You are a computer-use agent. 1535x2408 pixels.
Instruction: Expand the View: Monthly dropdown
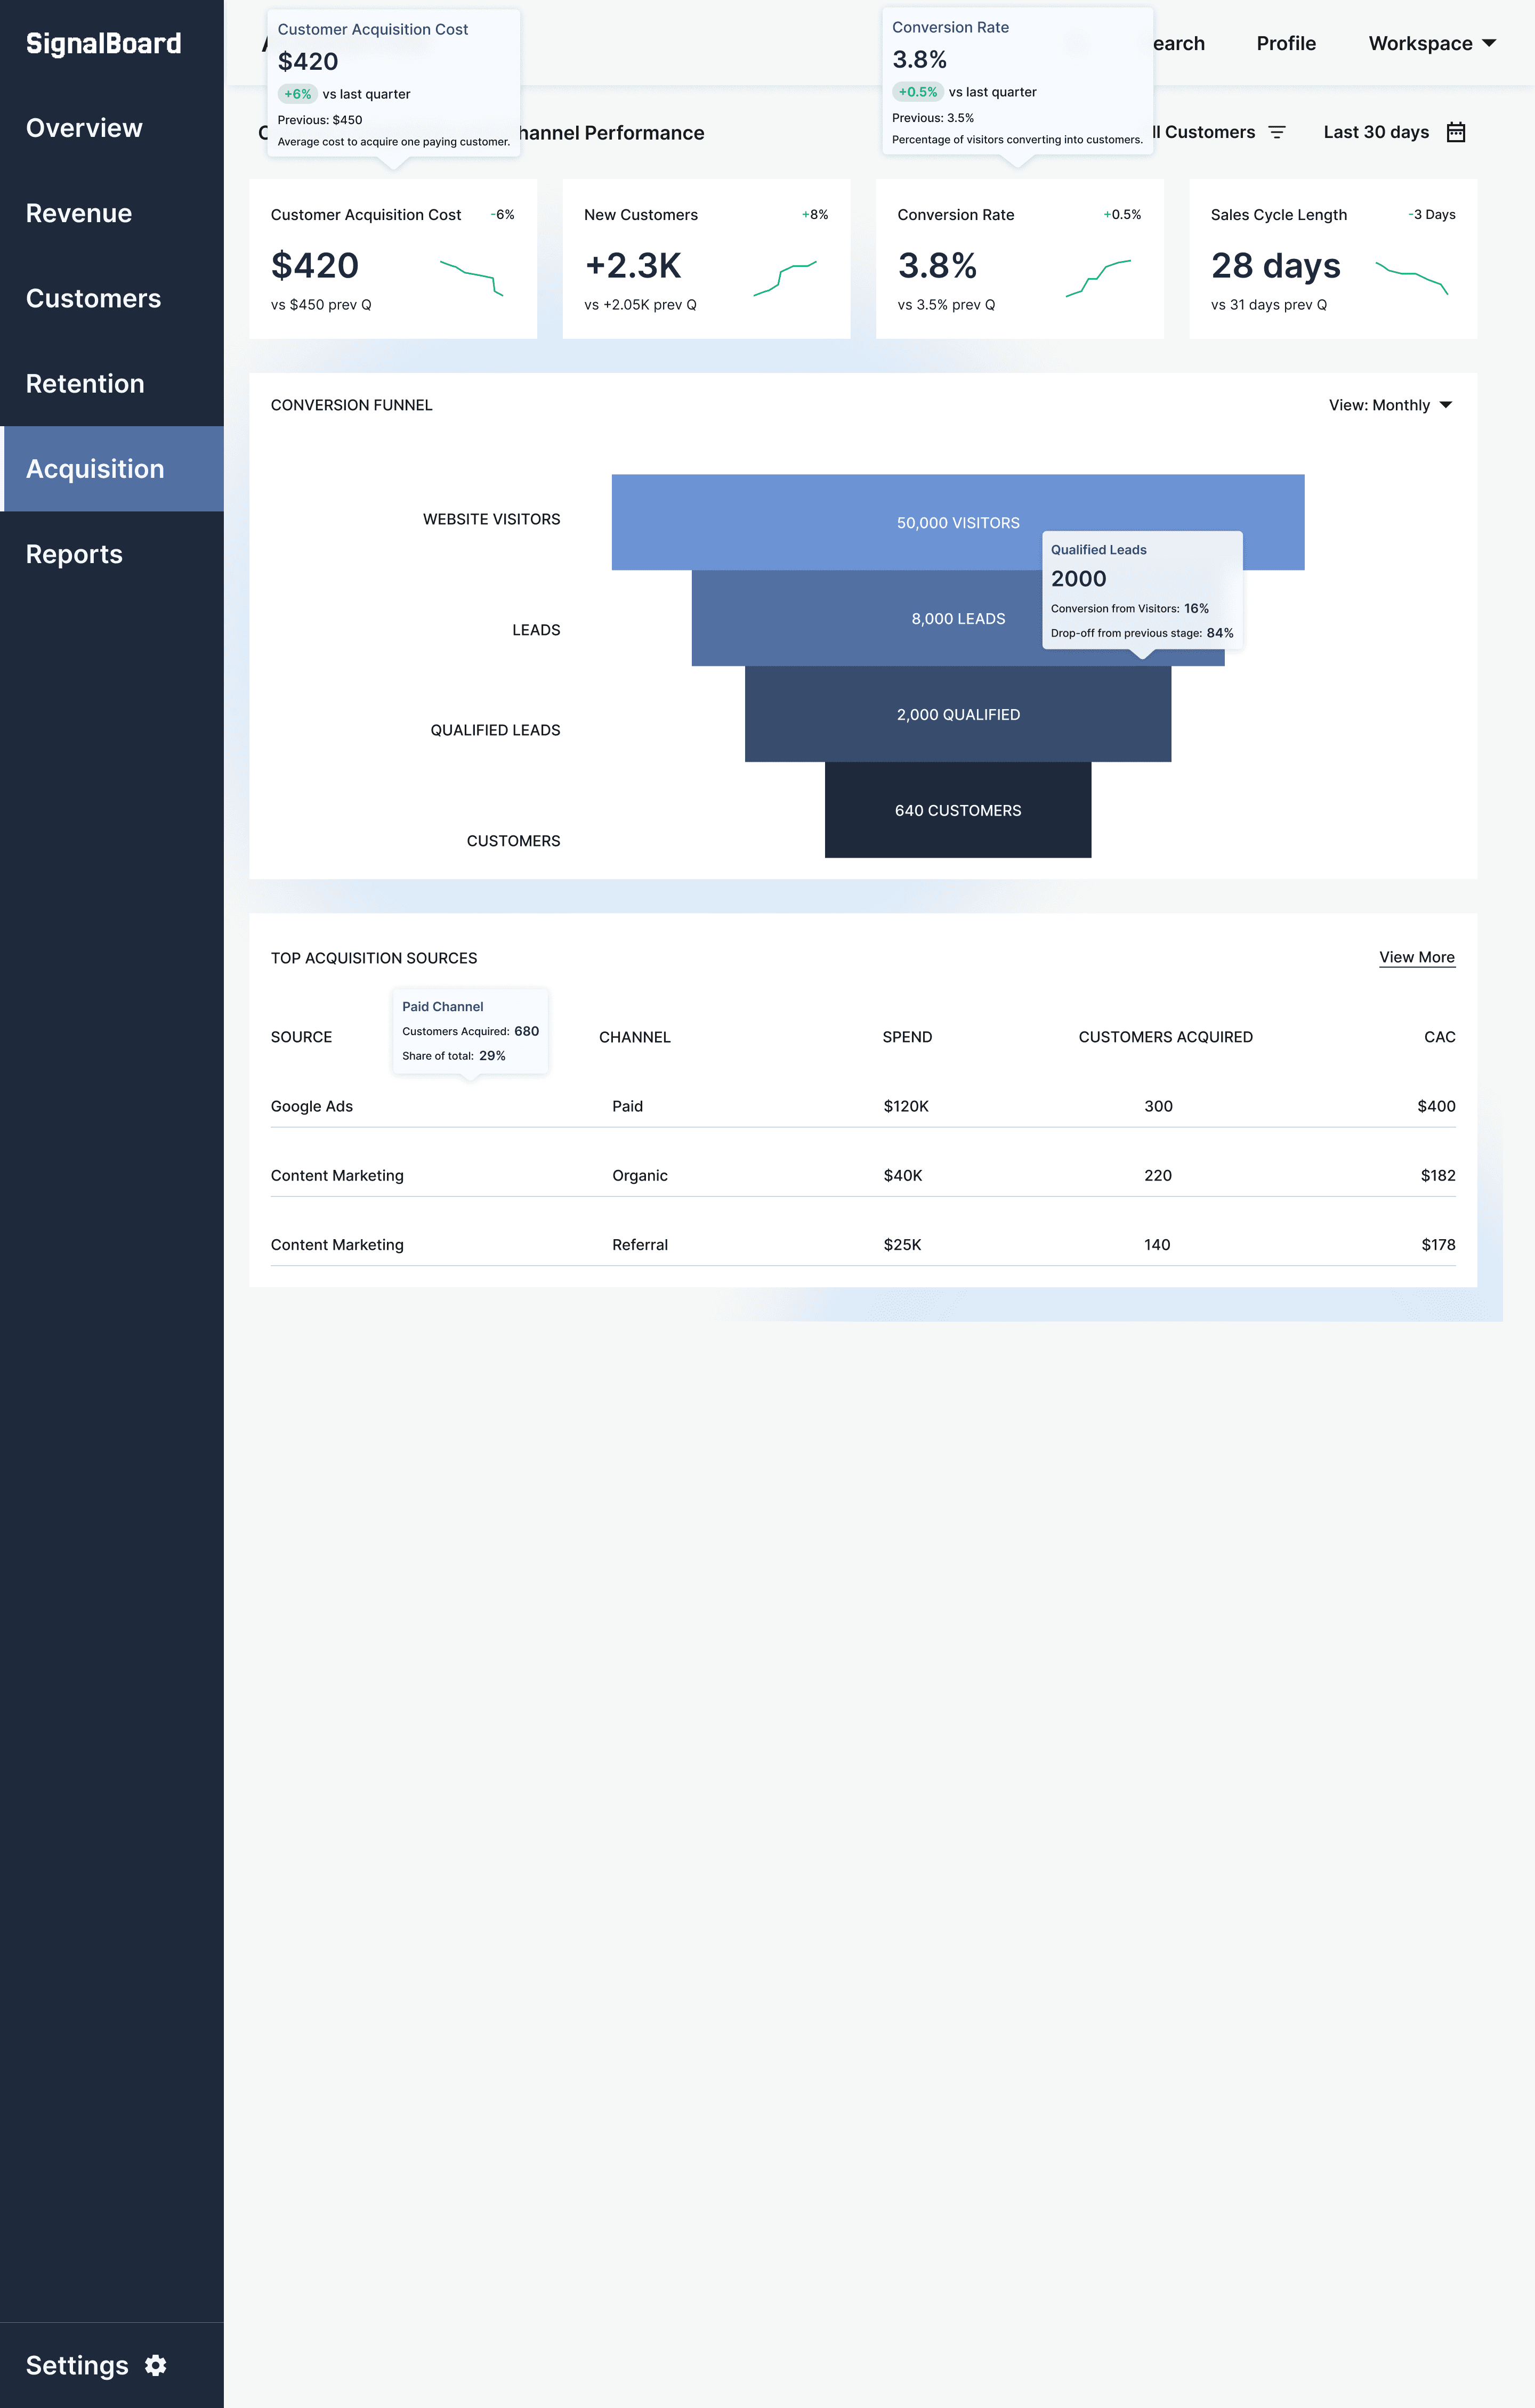click(x=1390, y=405)
